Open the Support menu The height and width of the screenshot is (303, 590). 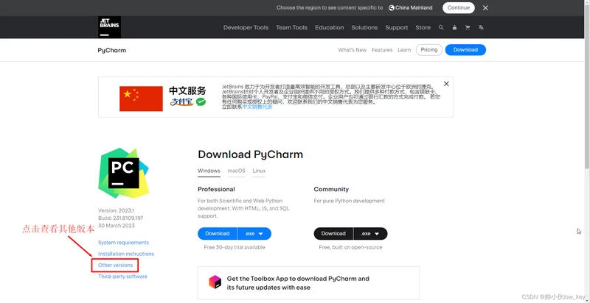pyautogui.click(x=397, y=27)
